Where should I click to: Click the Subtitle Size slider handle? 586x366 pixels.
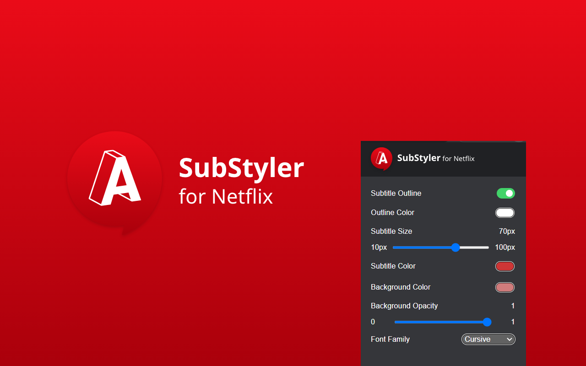point(456,247)
